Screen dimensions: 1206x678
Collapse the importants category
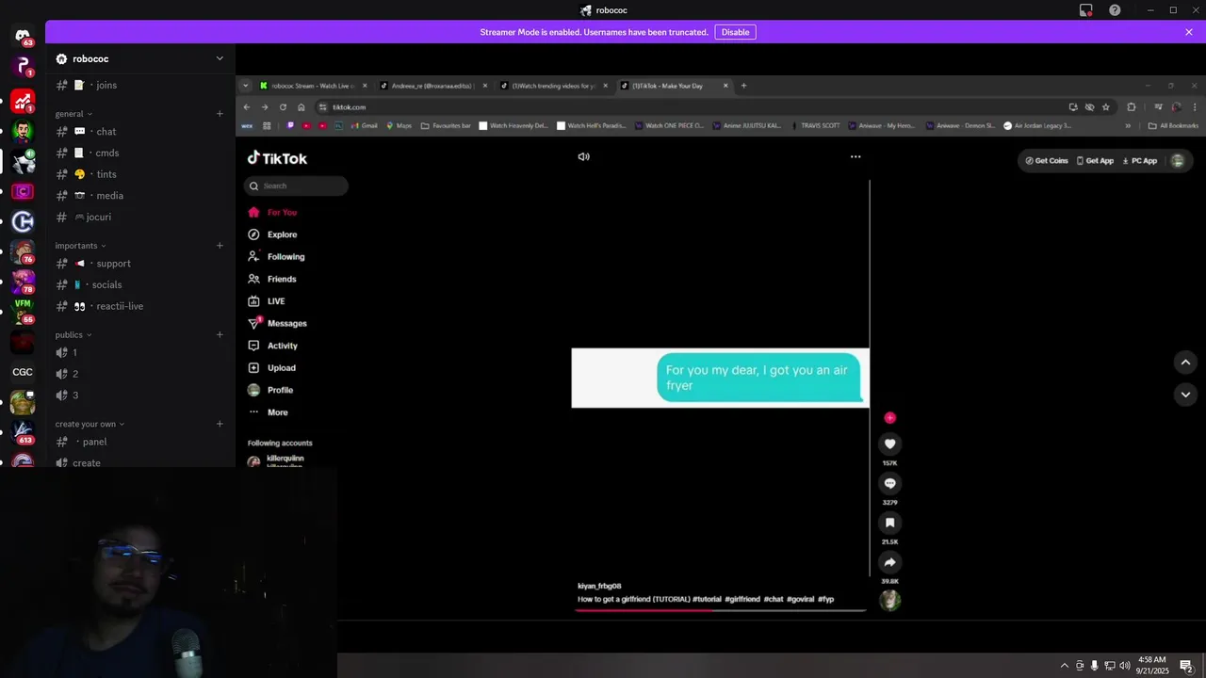(80, 246)
